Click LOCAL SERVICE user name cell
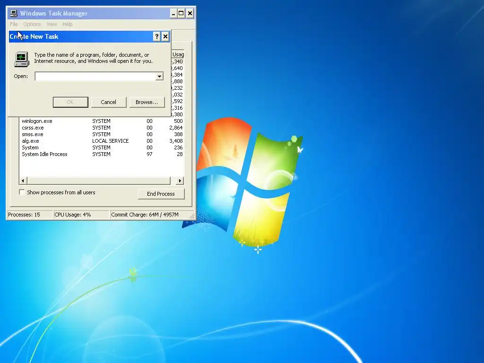The width and height of the screenshot is (484, 363). [x=111, y=141]
